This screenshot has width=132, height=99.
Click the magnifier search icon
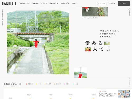click(x=110, y=3)
